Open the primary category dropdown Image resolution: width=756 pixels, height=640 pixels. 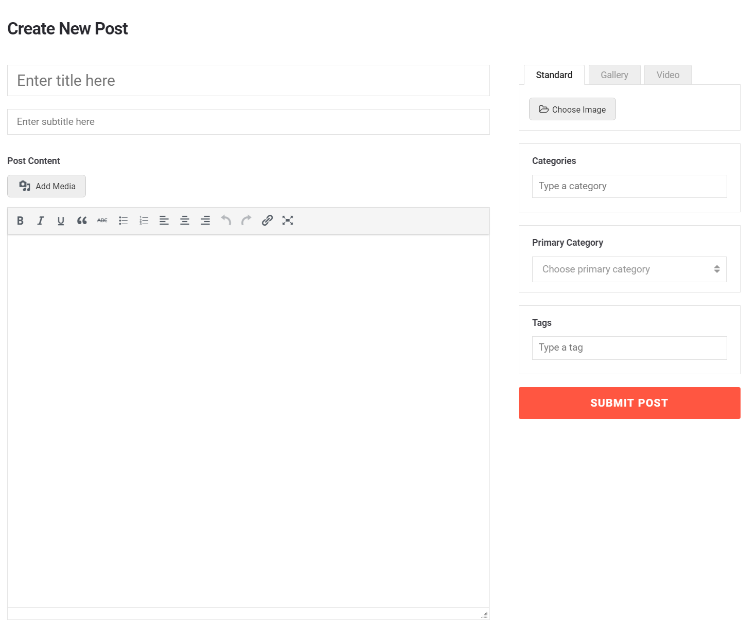(x=629, y=269)
